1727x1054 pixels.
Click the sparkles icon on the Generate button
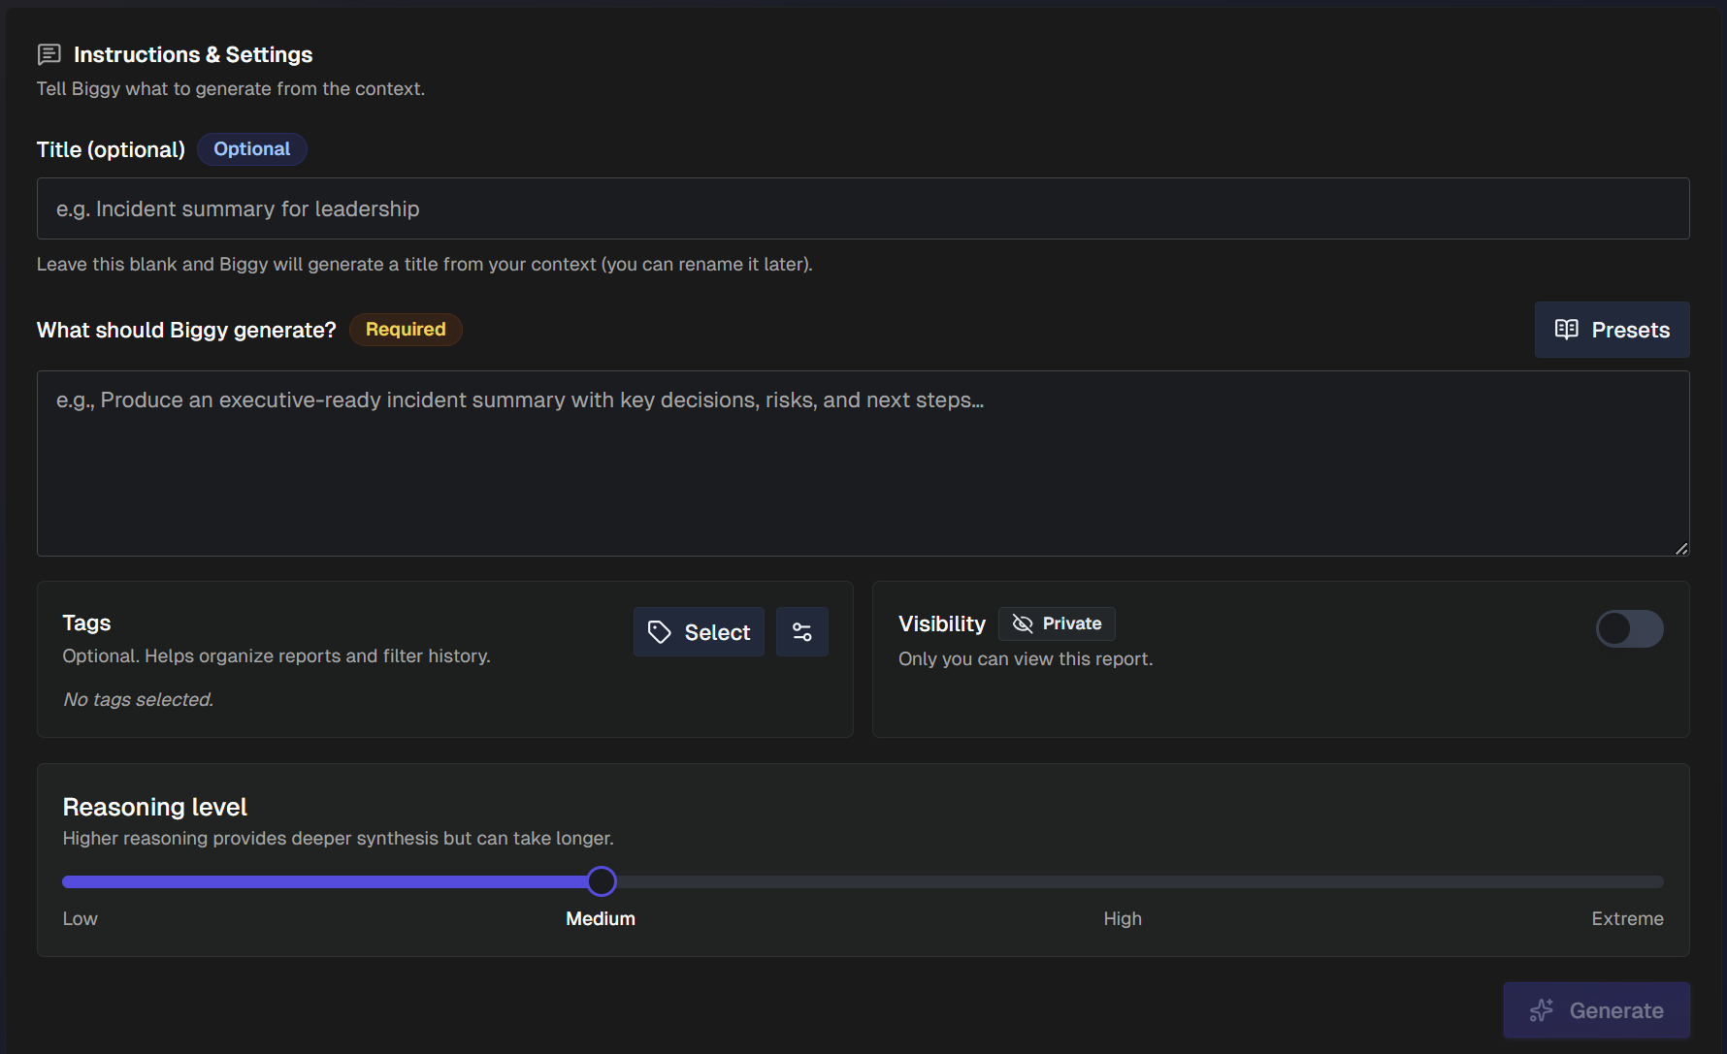point(1541,1009)
